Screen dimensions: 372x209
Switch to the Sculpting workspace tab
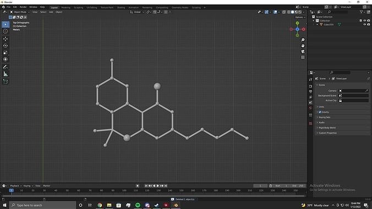pos(78,8)
